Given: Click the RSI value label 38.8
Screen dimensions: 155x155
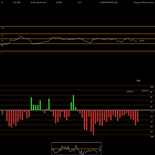Looking at the screenshot, I should [142, 41].
